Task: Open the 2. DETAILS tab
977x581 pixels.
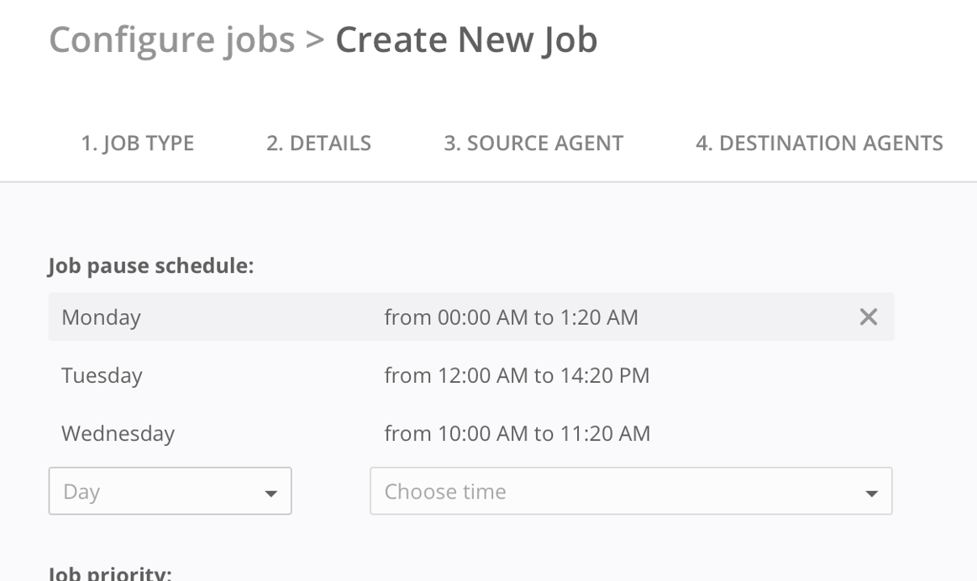Action: point(318,144)
